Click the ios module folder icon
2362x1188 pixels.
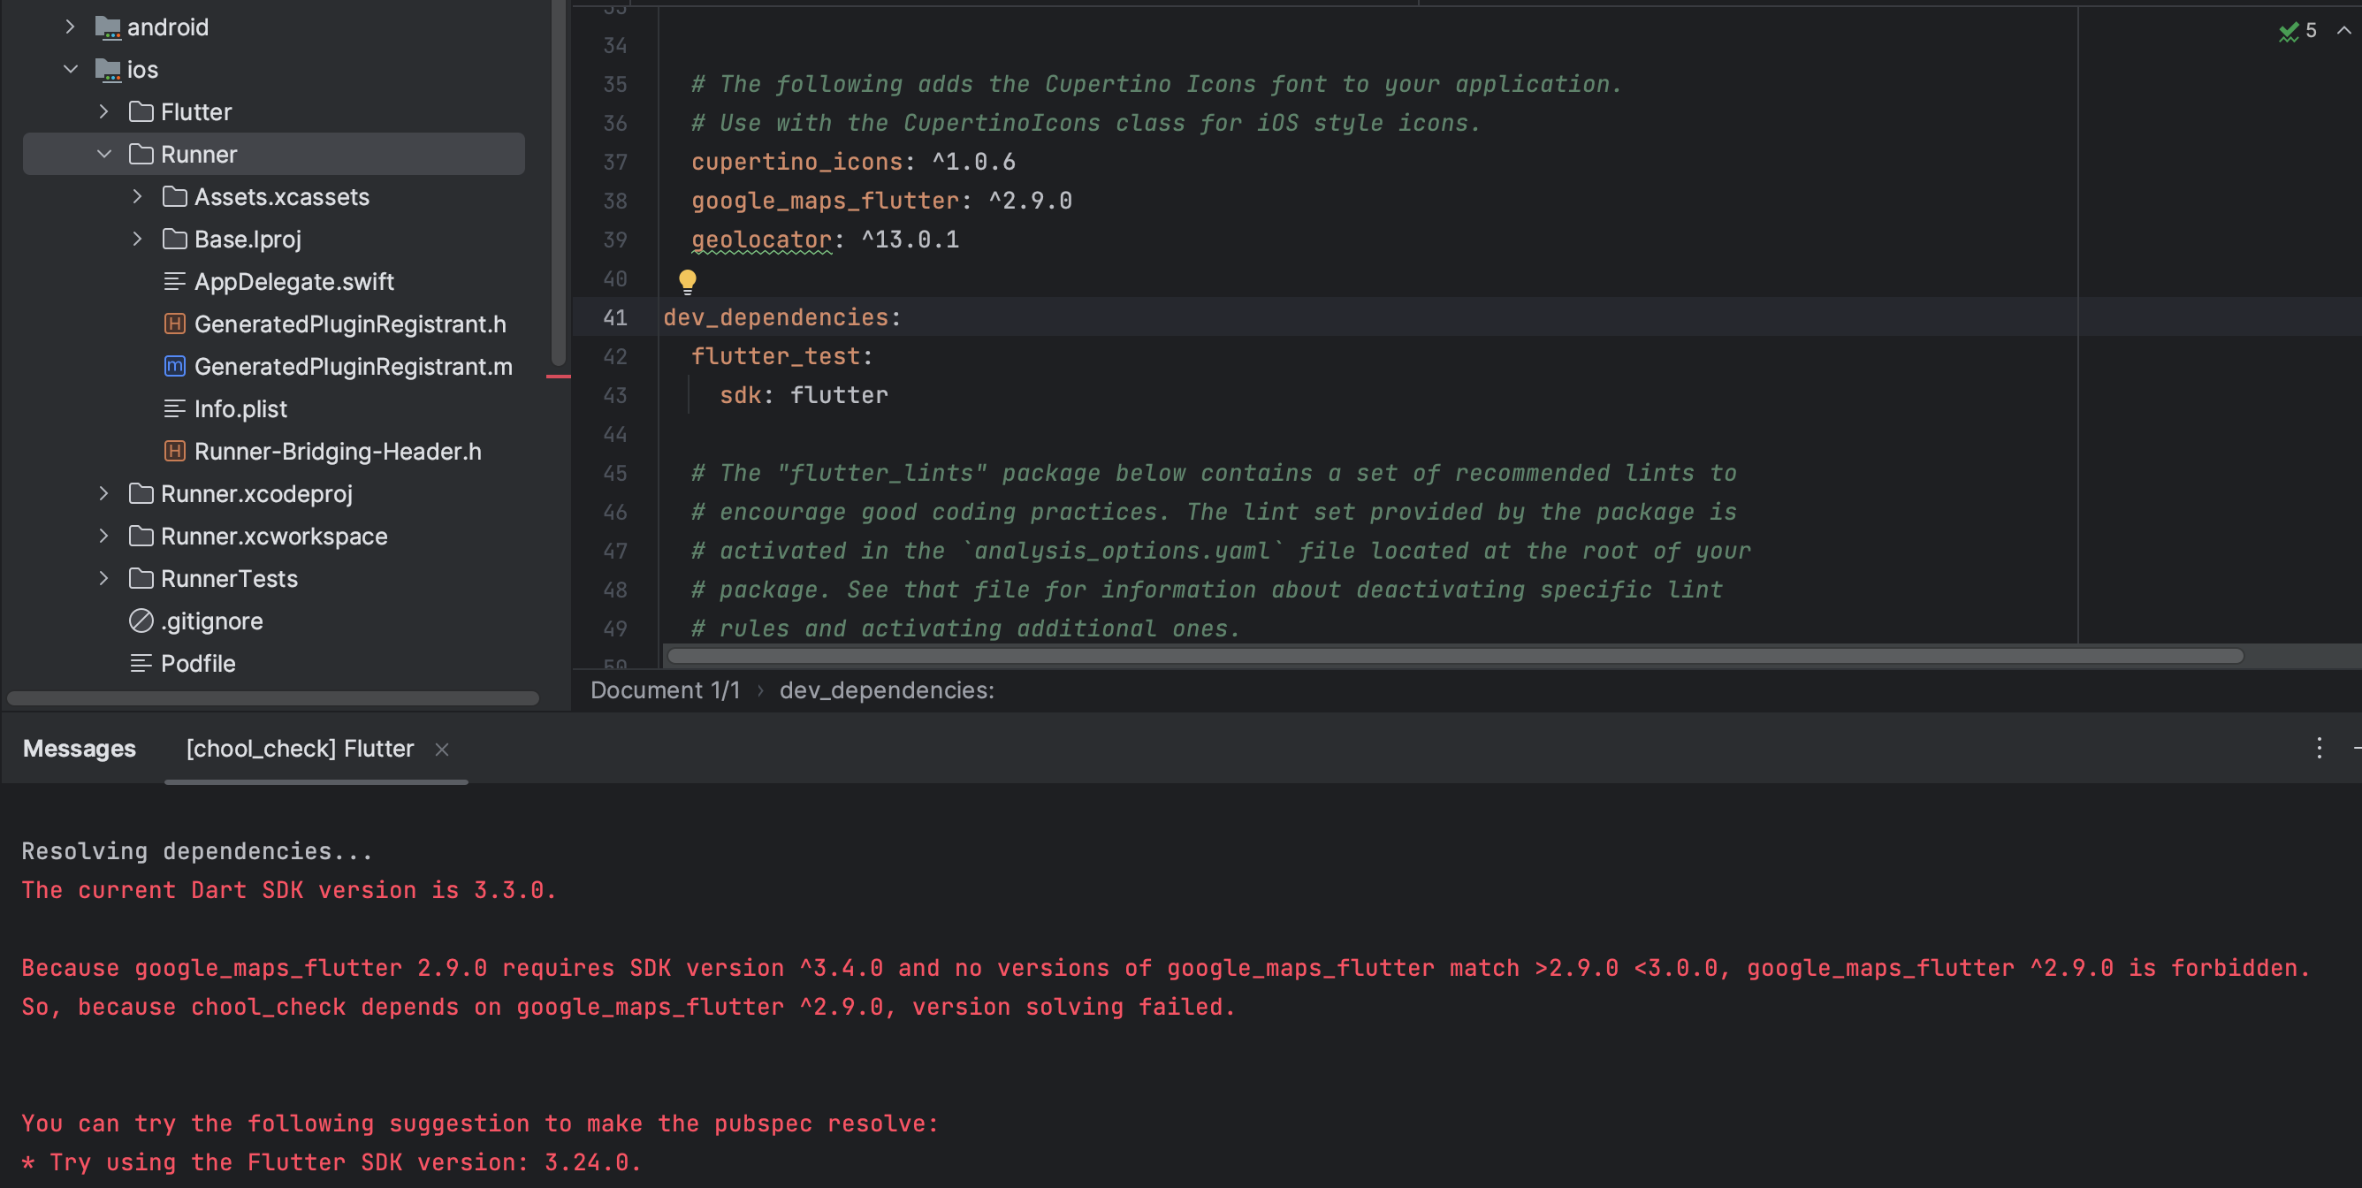click(108, 70)
